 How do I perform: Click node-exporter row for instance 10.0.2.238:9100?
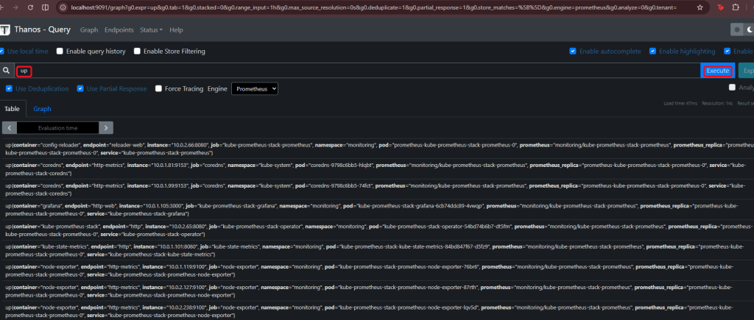tap(377, 311)
